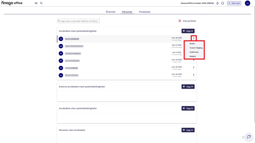Add under Externa användare med systembehörigheter

coord(188,87)
